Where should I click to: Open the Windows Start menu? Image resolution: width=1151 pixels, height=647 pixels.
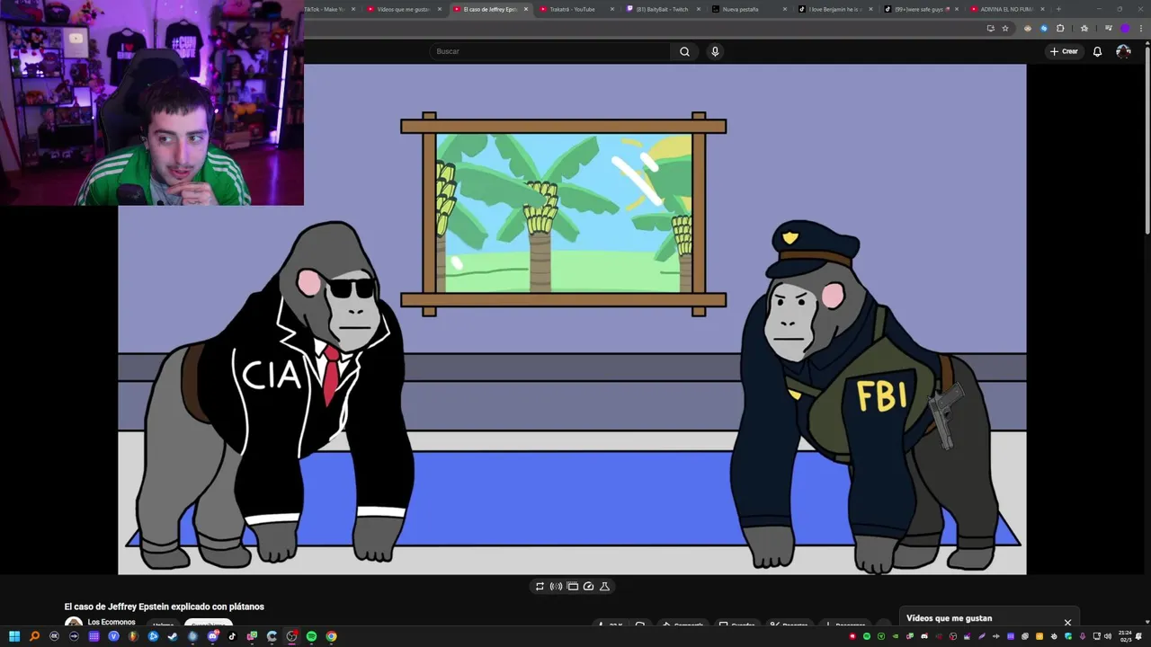[x=14, y=636]
